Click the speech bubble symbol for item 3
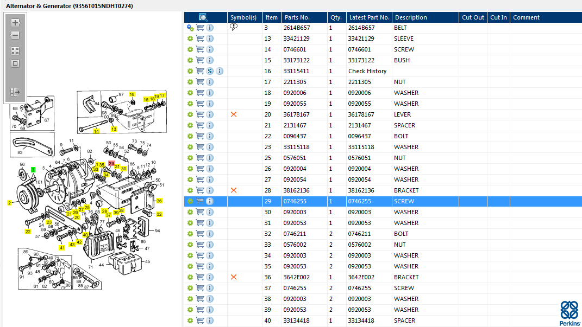The width and height of the screenshot is (582, 327). pyautogui.click(x=234, y=28)
